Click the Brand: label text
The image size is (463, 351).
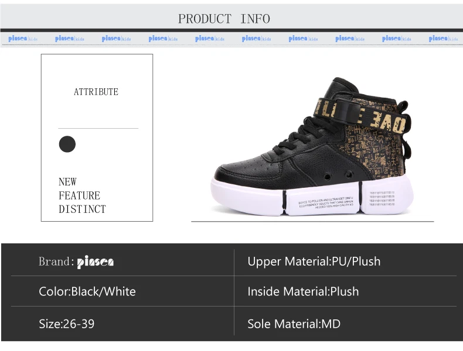point(56,261)
